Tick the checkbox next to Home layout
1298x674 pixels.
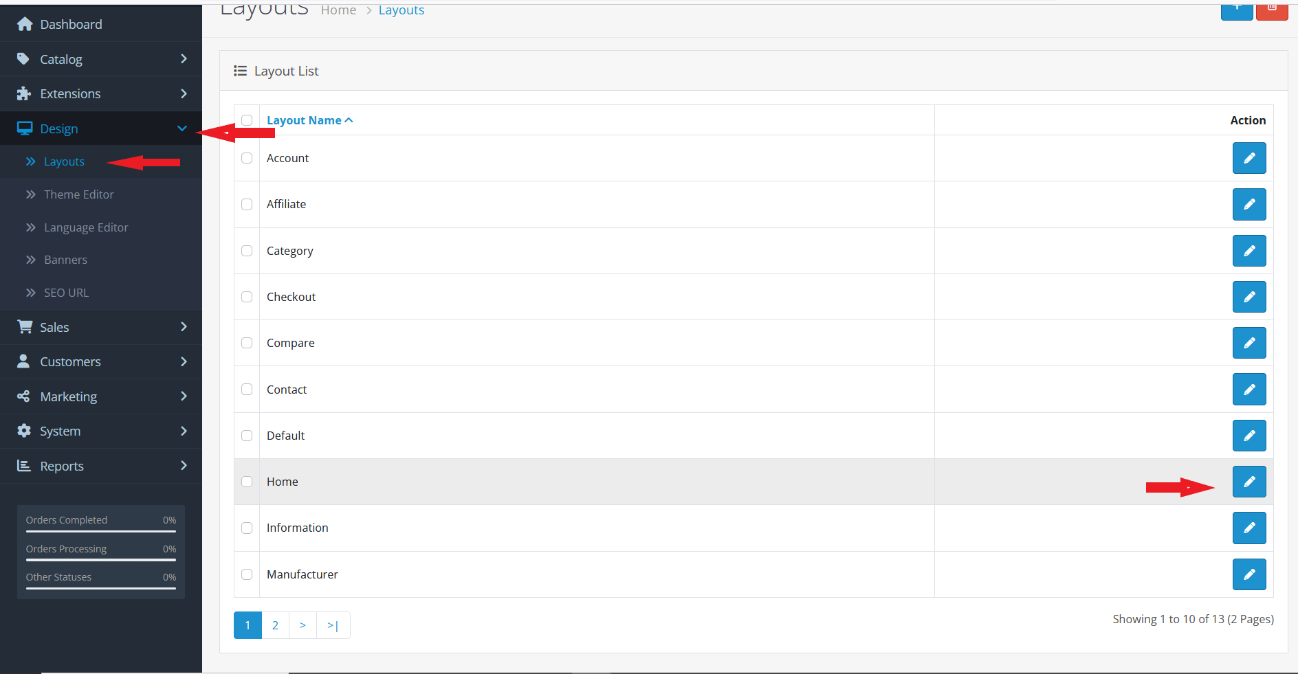click(247, 482)
